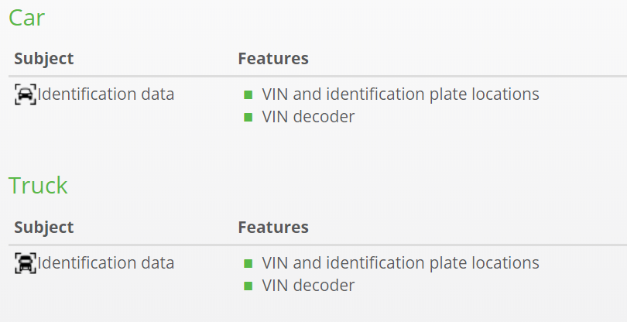Click green bullet beside Car VIN decoder
627x322 pixels.
(248, 117)
